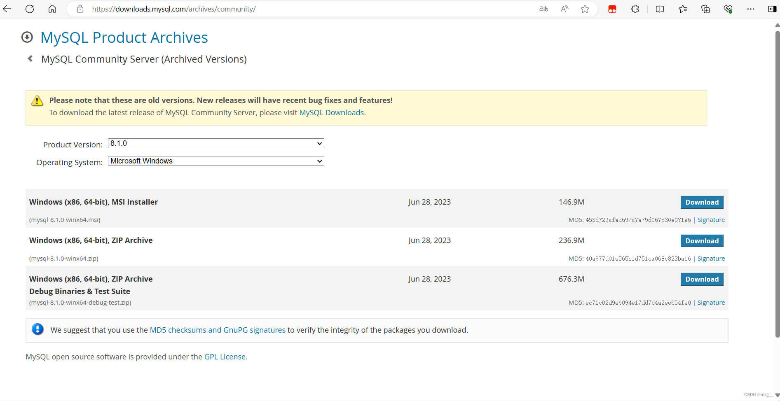The image size is (780, 401).
Task: Click the address bar URL field
Action: (x=288, y=9)
